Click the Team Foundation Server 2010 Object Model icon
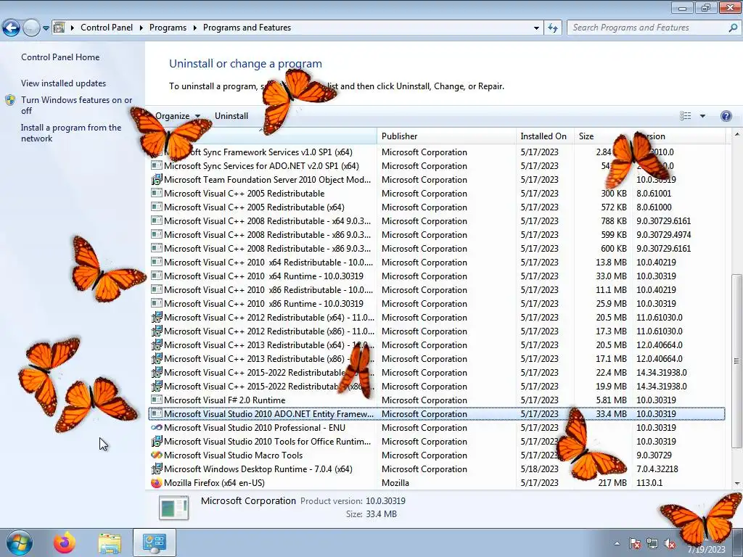Image resolution: width=743 pixels, height=557 pixels. pos(157,180)
